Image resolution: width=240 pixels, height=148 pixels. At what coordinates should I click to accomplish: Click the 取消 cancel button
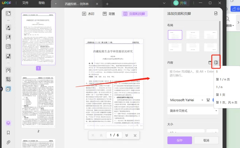point(206,140)
